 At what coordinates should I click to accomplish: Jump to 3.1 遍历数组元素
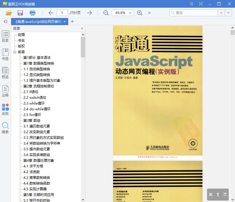(37, 126)
